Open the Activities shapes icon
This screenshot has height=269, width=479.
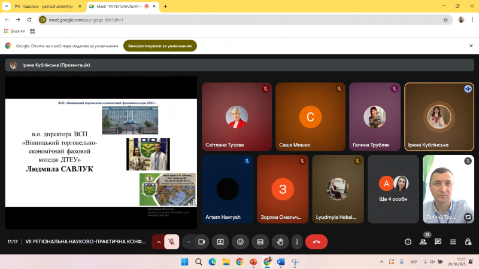coord(453,242)
